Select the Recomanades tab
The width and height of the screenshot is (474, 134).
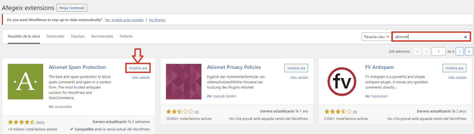pos(102,36)
